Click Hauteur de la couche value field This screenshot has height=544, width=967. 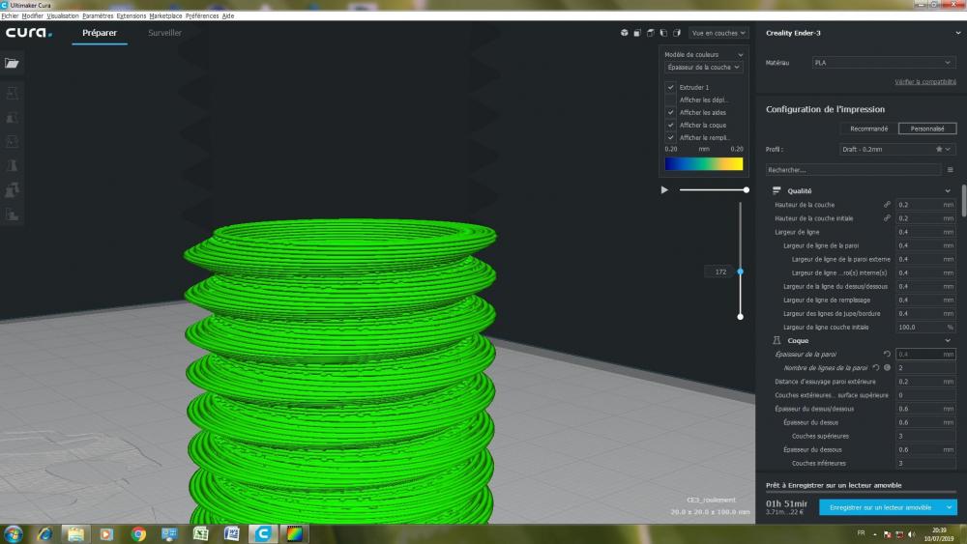point(925,205)
